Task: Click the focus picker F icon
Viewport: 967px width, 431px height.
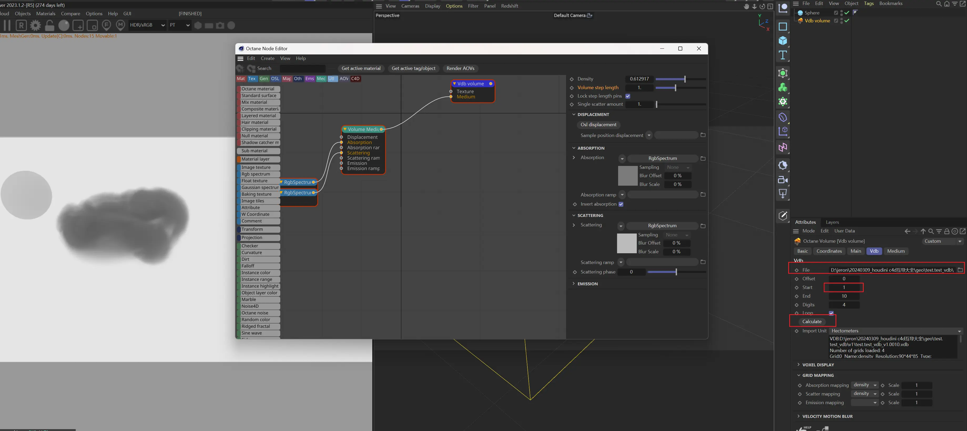Action: 106,25
